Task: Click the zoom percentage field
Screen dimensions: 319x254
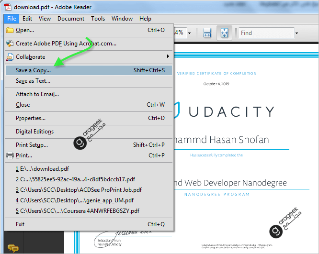Action: [180, 33]
